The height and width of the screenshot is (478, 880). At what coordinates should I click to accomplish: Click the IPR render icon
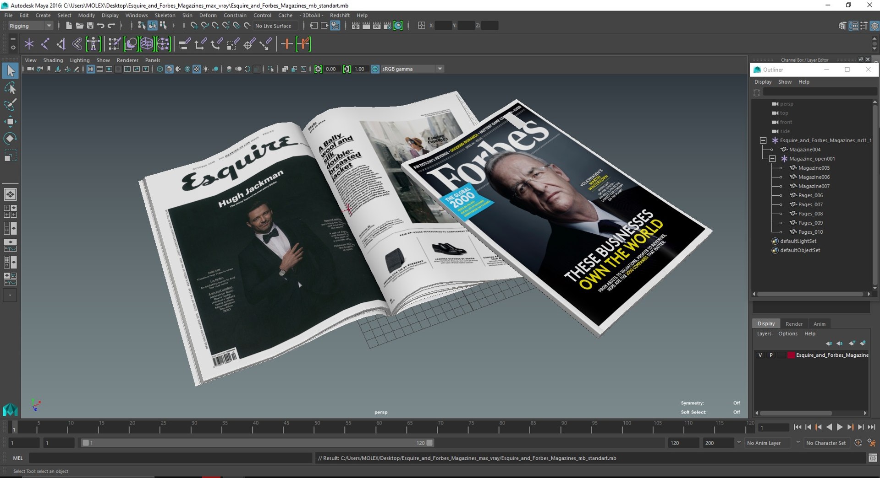point(377,26)
